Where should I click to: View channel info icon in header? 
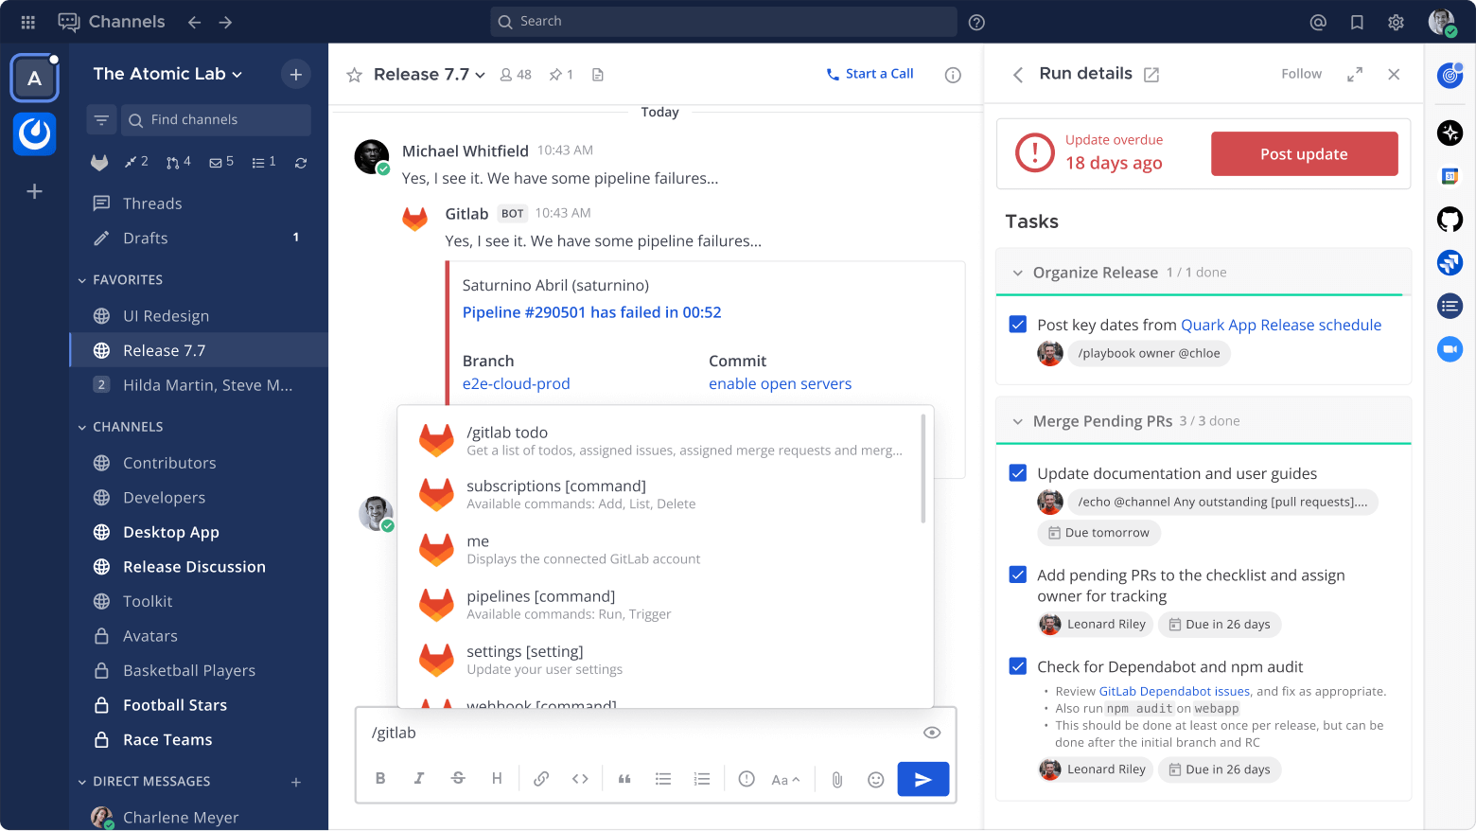(x=953, y=75)
